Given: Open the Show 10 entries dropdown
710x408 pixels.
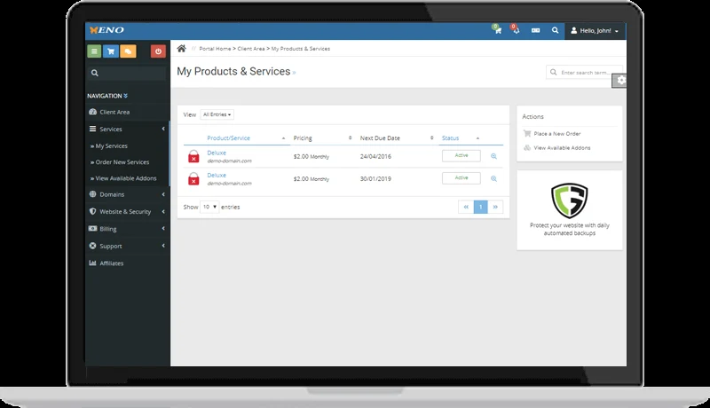Looking at the screenshot, I should 209,208.
